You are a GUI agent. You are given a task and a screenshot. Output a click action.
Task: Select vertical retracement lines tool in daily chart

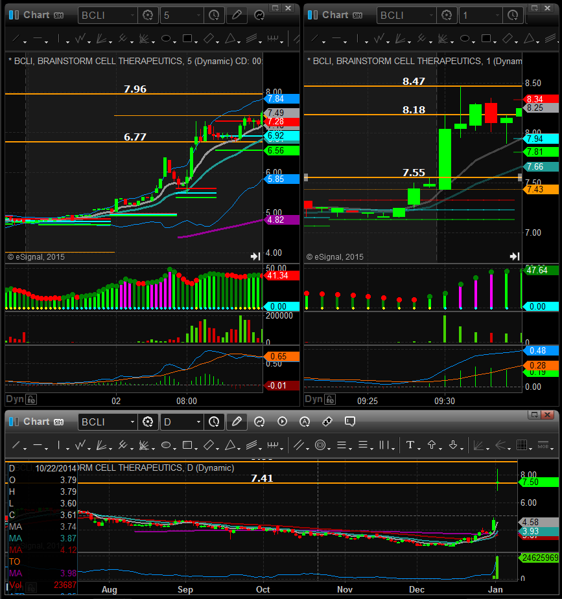tap(384, 445)
